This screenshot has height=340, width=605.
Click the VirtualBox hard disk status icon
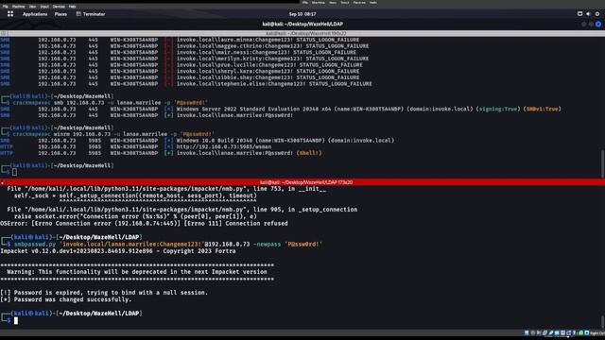click(527, 332)
